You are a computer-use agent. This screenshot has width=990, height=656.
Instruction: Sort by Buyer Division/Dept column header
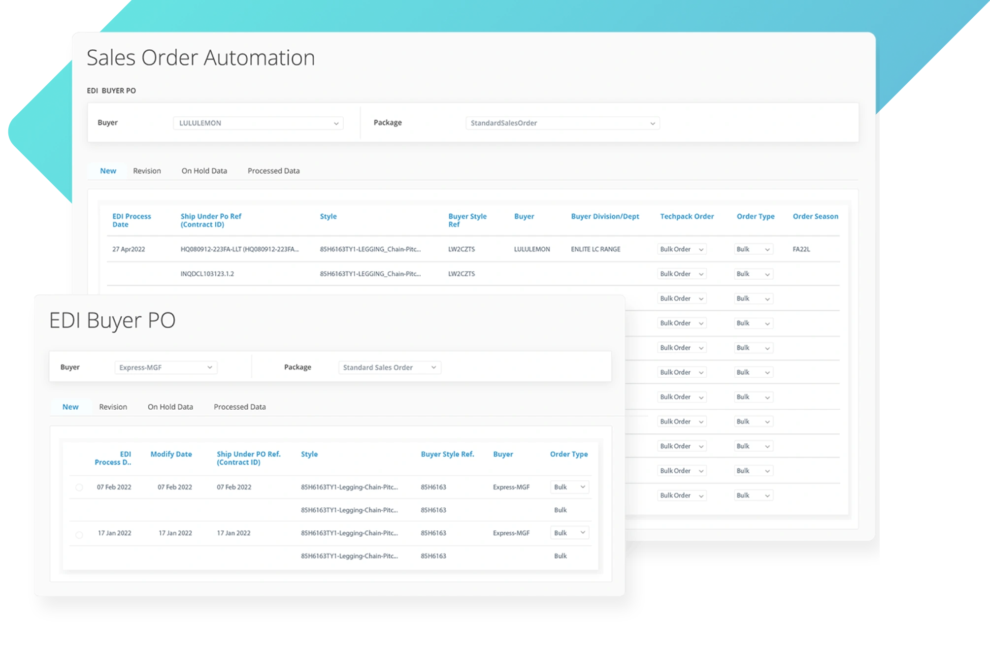(605, 216)
